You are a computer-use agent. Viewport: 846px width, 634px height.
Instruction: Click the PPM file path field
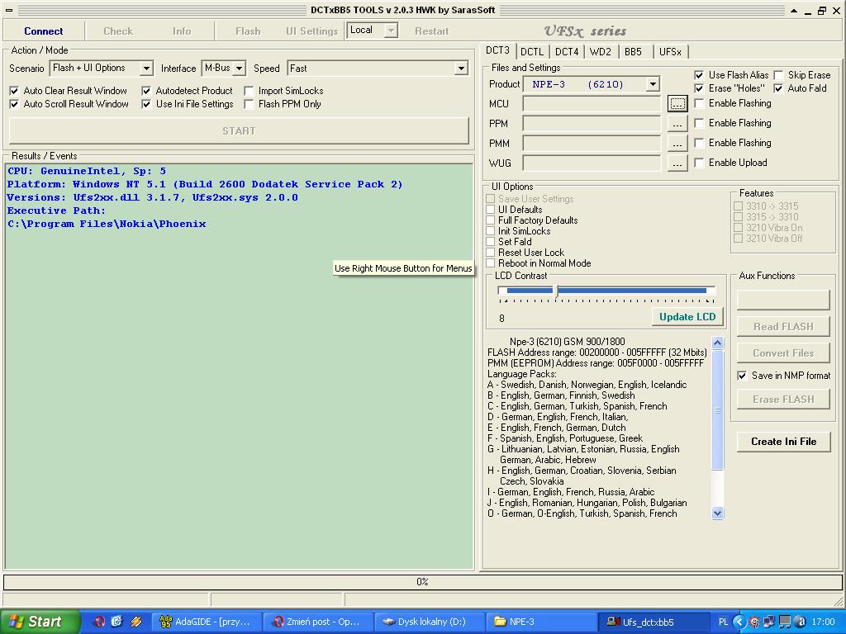point(592,124)
